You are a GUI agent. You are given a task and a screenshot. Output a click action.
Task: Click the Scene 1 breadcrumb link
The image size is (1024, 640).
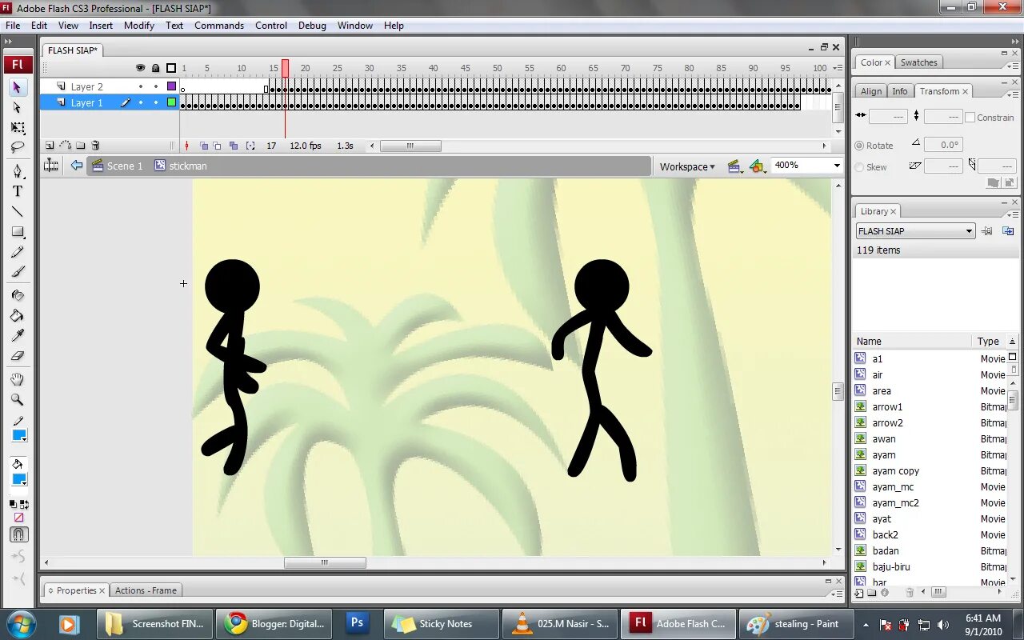(125, 166)
